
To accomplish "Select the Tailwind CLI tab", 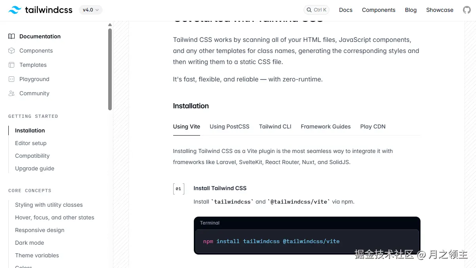I will point(275,126).
